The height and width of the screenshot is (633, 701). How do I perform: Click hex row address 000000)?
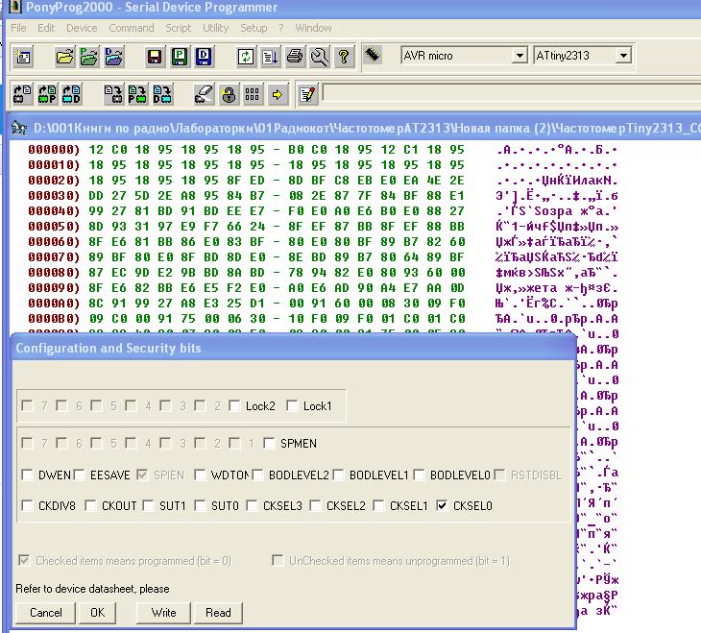(x=54, y=150)
